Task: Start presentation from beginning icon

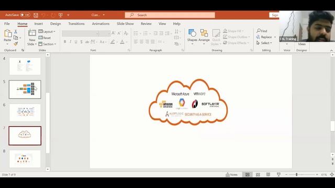Action: pyautogui.click(x=61, y=15)
